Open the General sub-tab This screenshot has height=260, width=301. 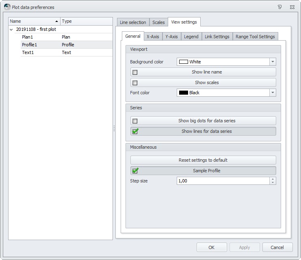(x=133, y=36)
